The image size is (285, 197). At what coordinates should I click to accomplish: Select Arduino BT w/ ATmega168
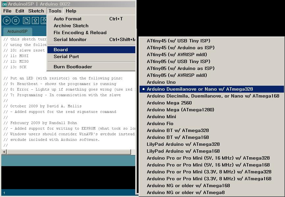(212, 137)
